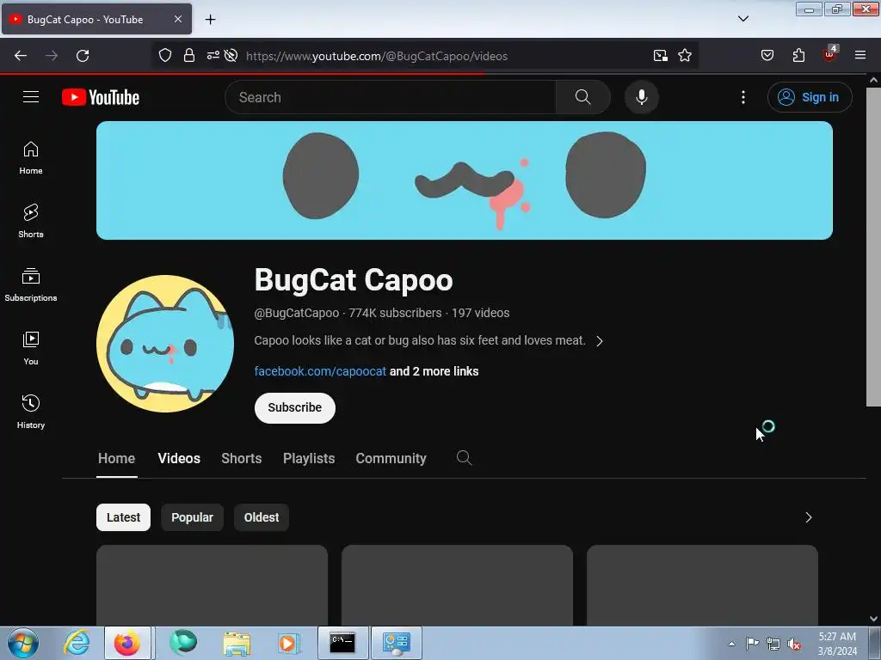Sort videos by Popular

(x=192, y=517)
